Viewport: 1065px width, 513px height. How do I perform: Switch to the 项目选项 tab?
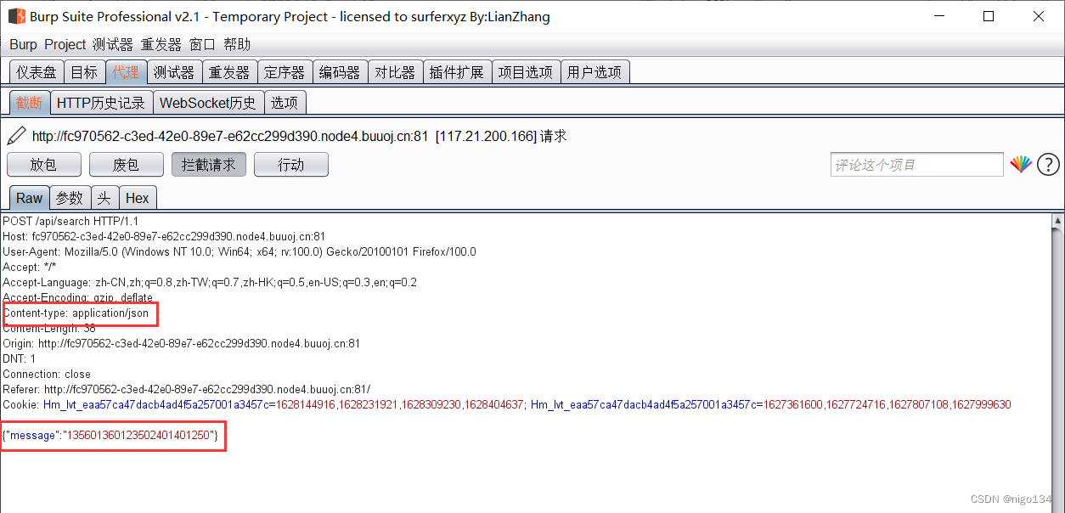click(526, 72)
